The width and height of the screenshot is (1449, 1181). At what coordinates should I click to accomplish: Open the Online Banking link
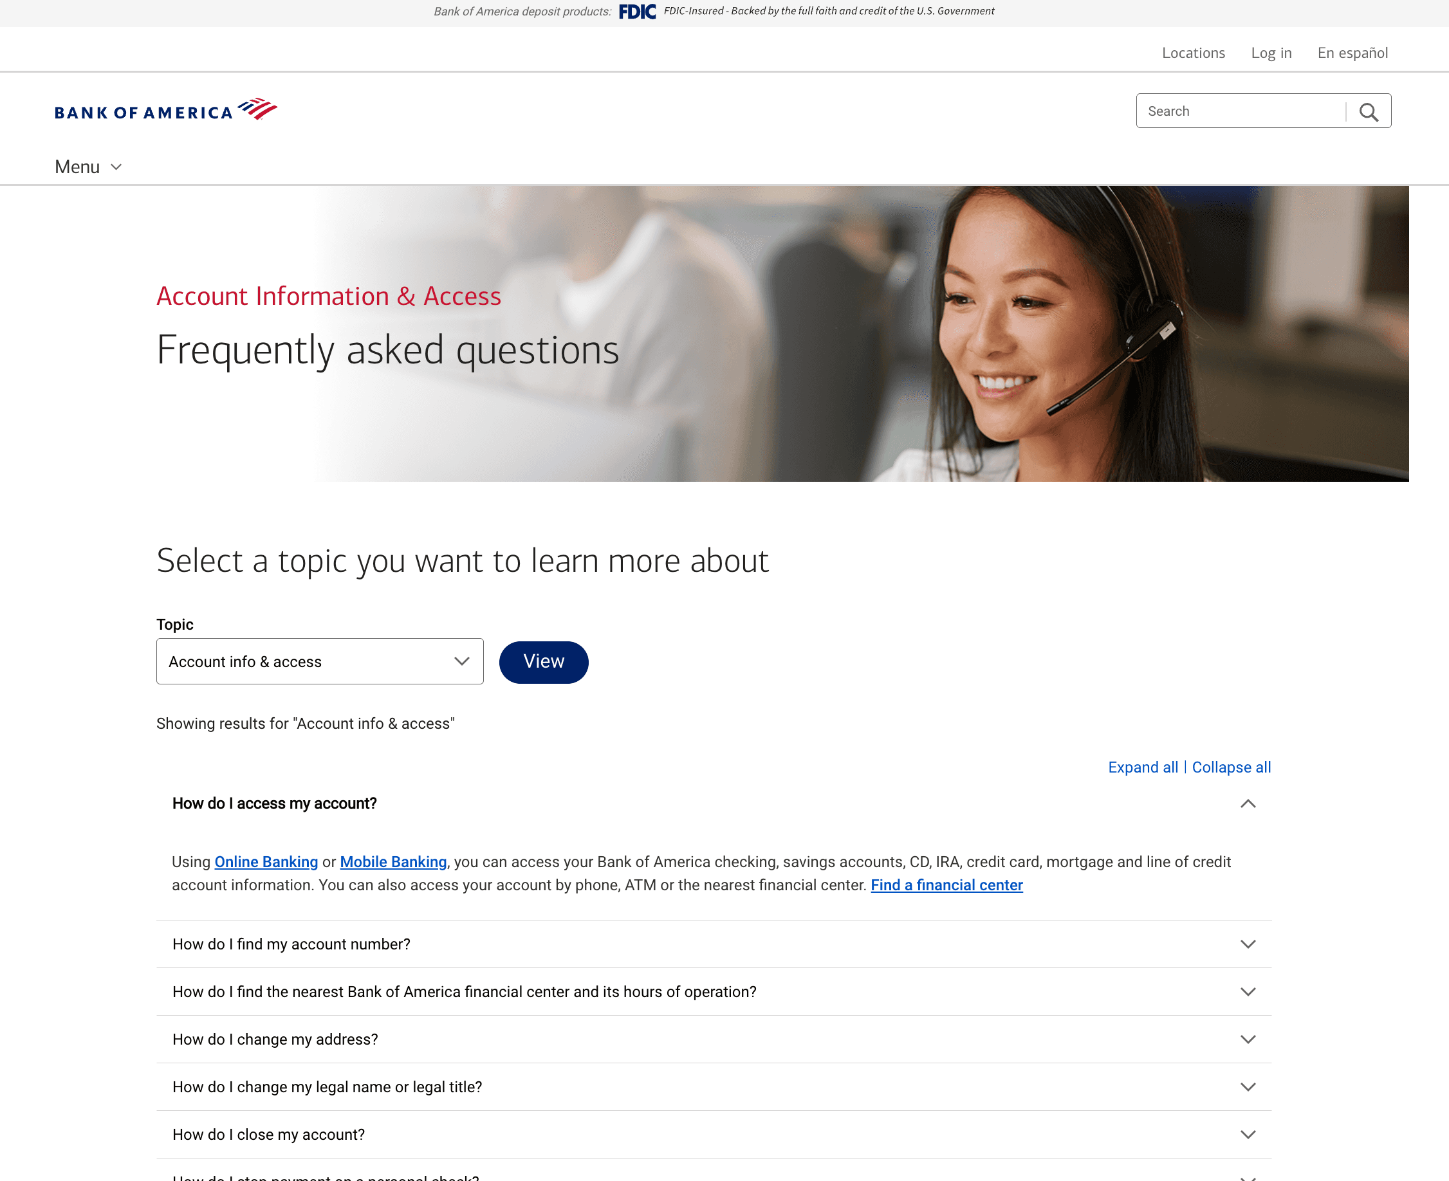(x=266, y=862)
